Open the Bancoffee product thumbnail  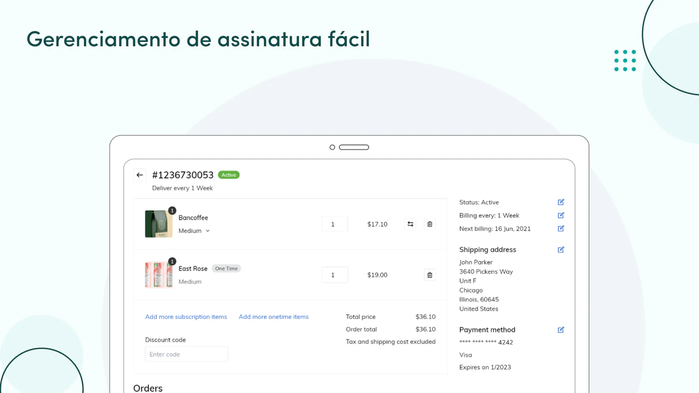click(159, 224)
